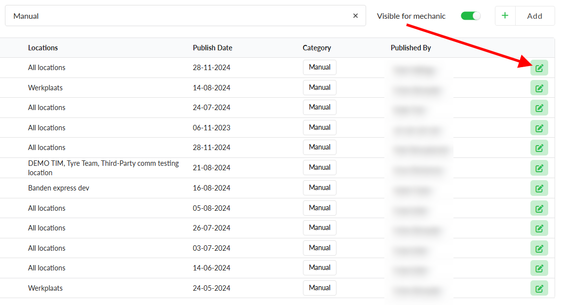Click into the Manual search field
Viewport: 563px width, 305px height.
coord(178,16)
